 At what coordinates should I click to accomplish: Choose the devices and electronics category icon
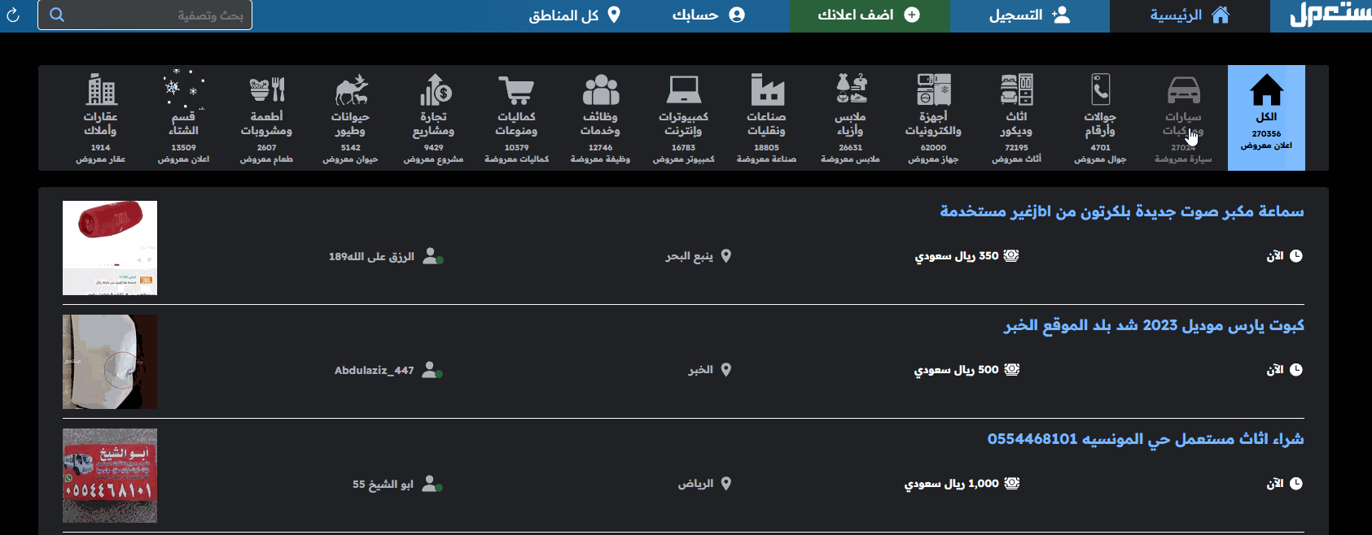tap(933, 90)
